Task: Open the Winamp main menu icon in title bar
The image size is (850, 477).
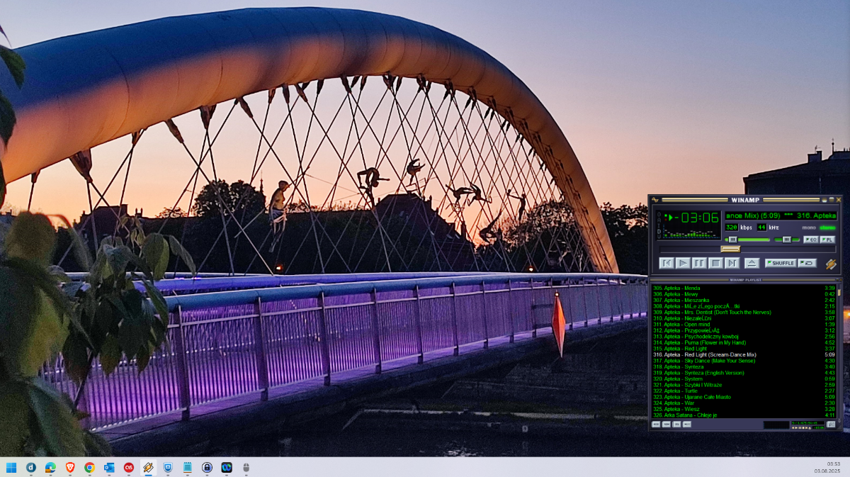Action: pos(655,200)
